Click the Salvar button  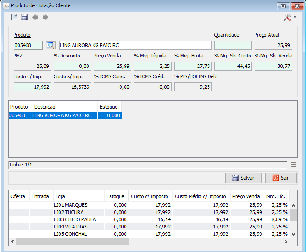243,178
